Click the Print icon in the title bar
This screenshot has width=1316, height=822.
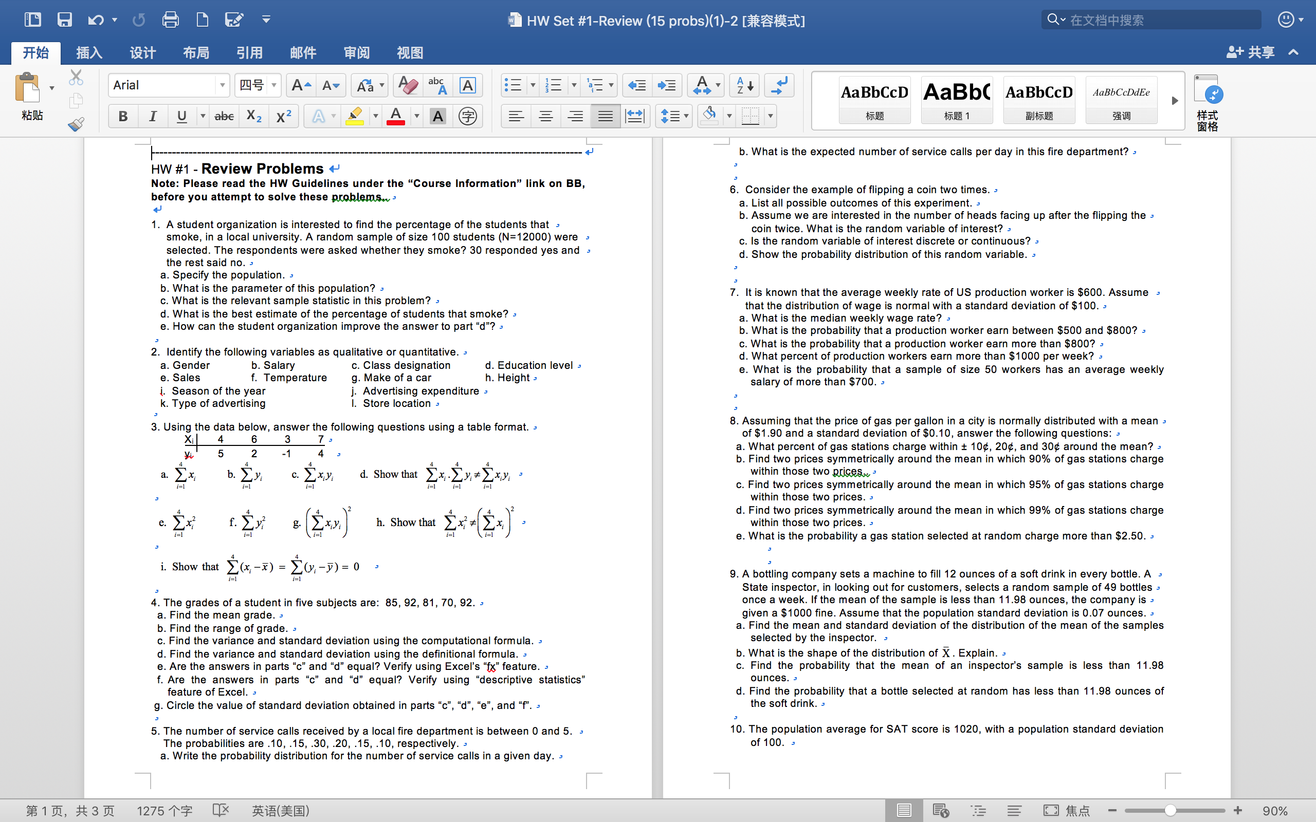click(170, 20)
